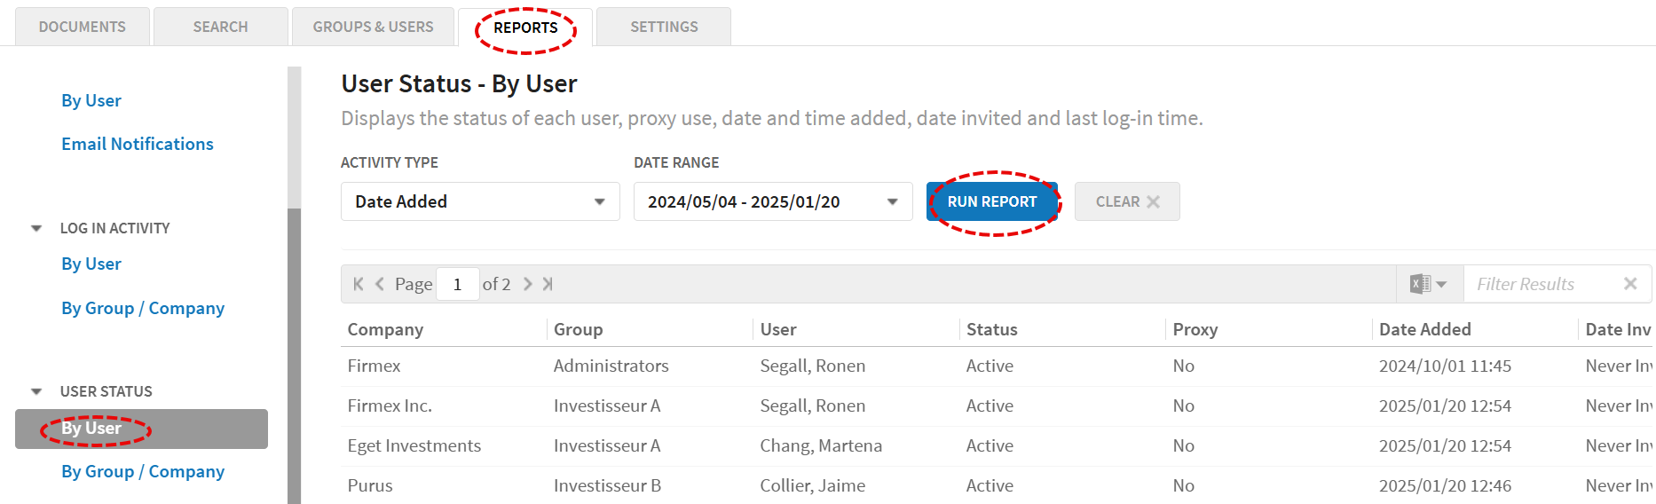Export results with the Excel icon
The height and width of the screenshot is (504, 1656).
[x=1428, y=284]
